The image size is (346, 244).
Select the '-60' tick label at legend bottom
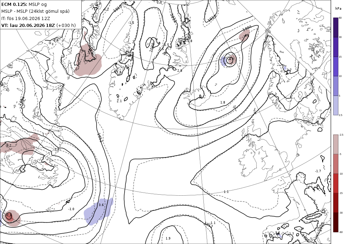[341, 232]
